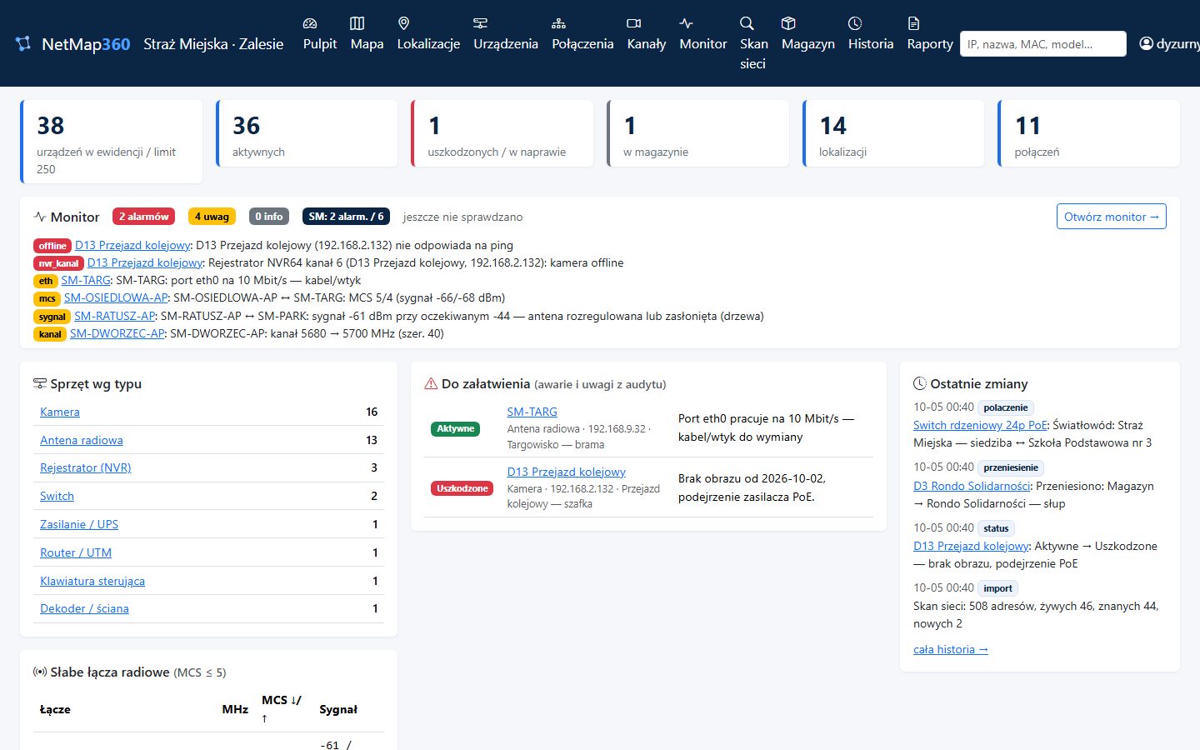Open the Mapa map icon
The image size is (1200, 750).
357,23
